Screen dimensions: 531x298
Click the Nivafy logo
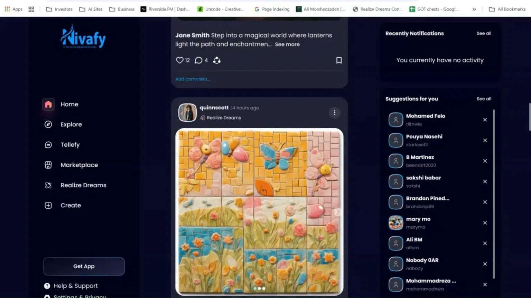[83, 37]
